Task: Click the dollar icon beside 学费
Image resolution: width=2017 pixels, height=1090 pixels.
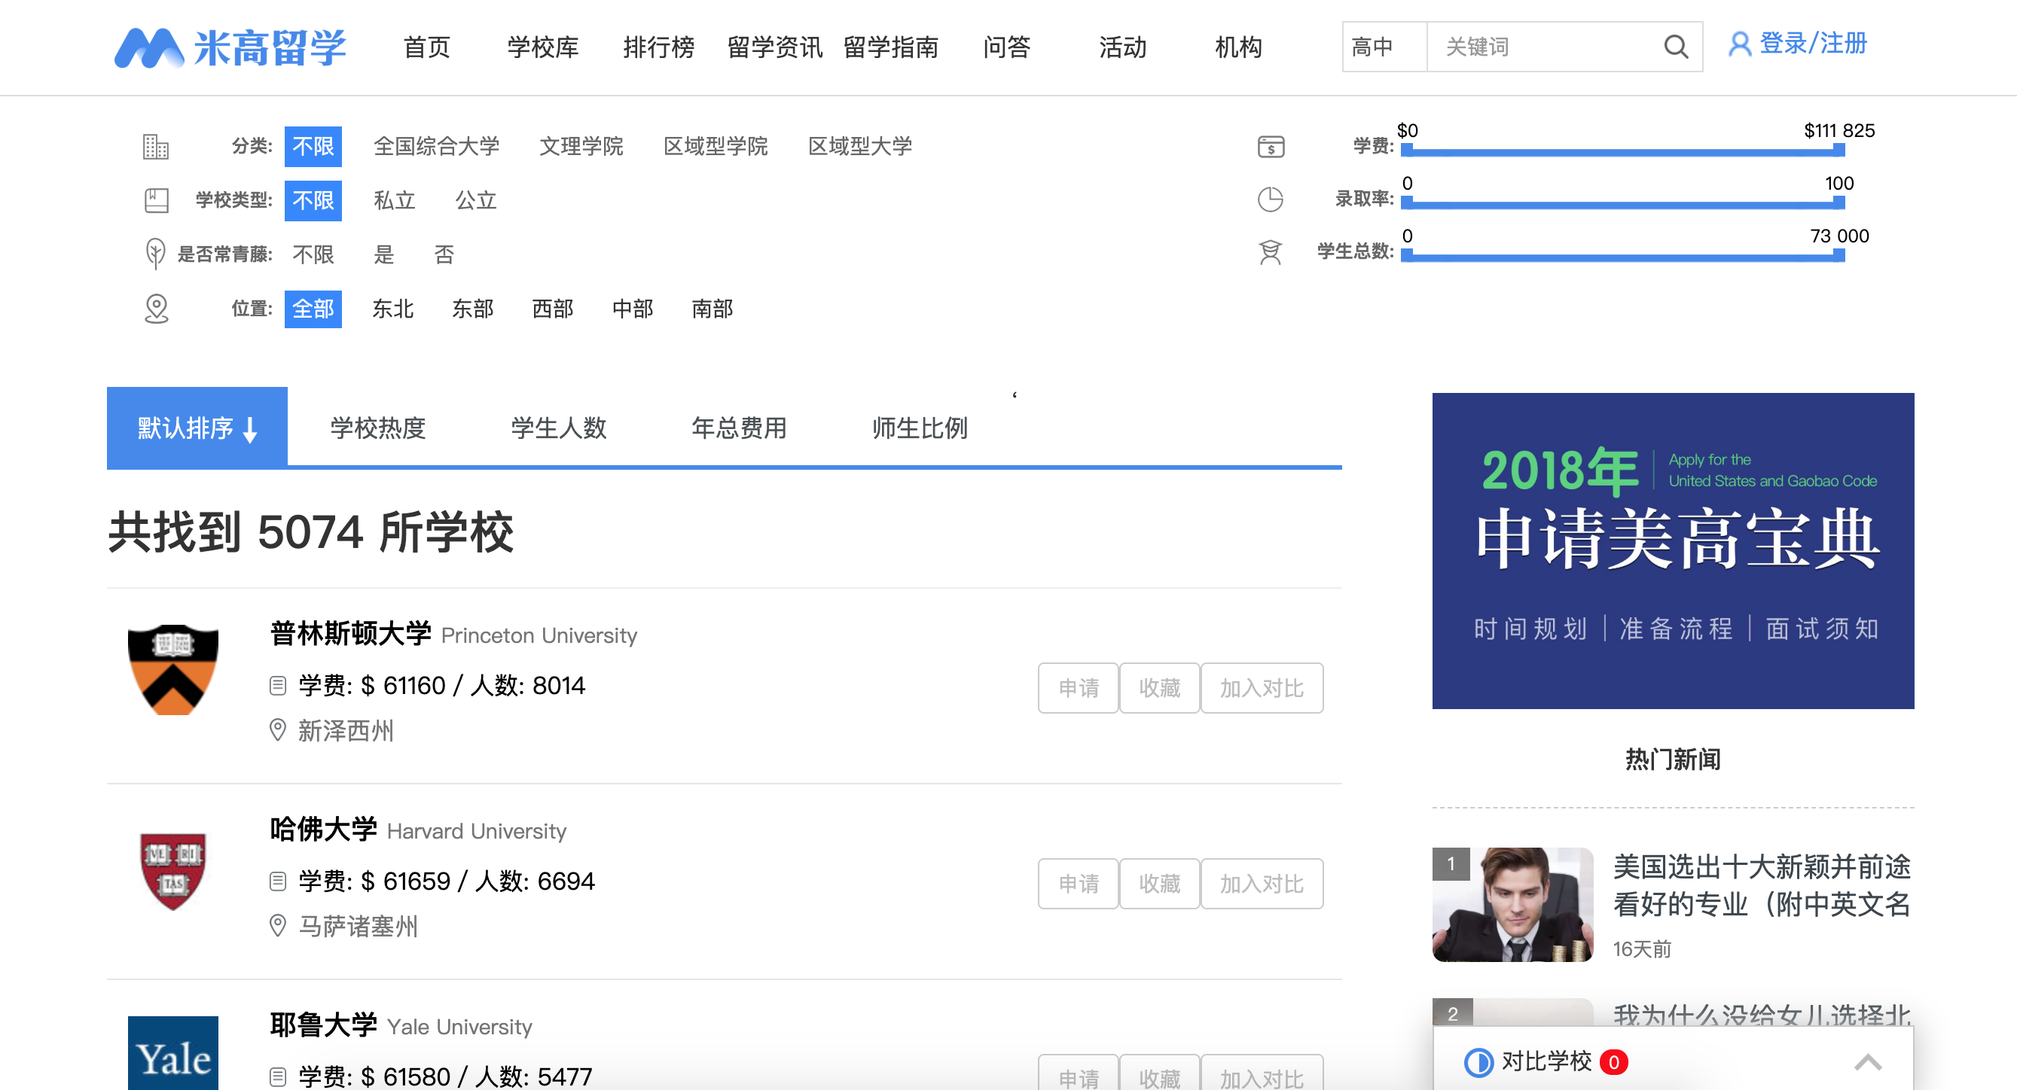Action: coord(1270,146)
